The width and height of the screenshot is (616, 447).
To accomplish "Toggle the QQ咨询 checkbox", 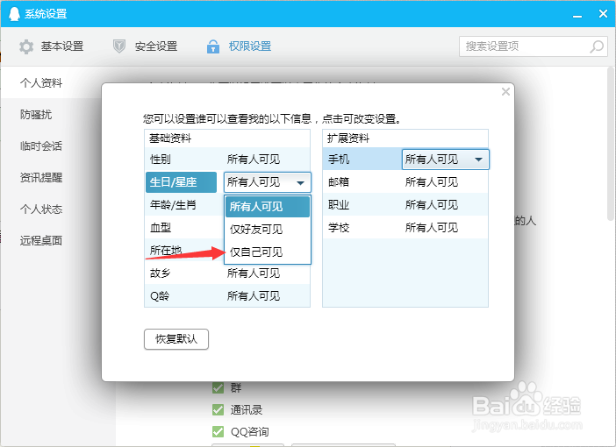I will pos(218,432).
